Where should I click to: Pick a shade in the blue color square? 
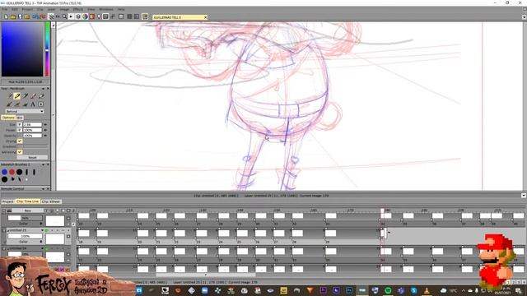click(x=22, y=49)
